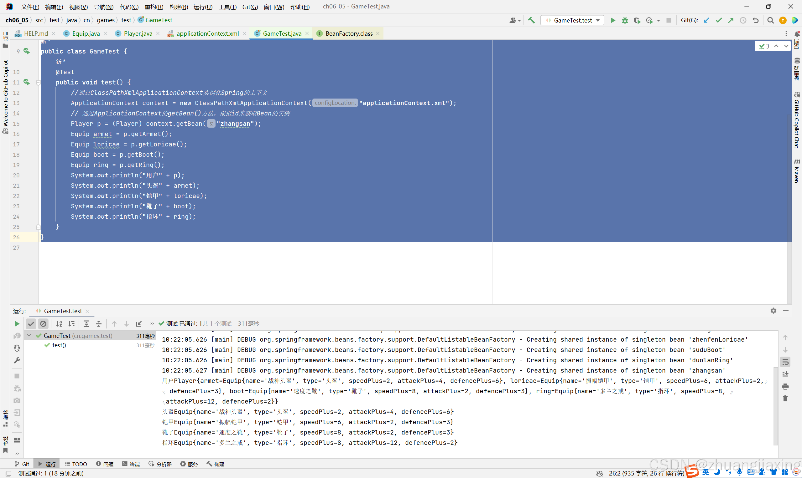The image size is (802, 478).
Task: Open GameTest.test run configuration dropdown
Action: (572, 20)
